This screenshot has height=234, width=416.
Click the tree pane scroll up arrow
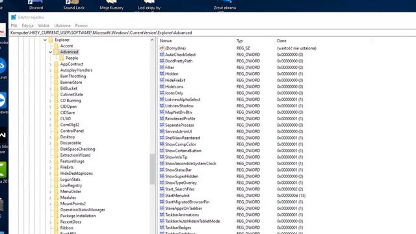point(152,40)
